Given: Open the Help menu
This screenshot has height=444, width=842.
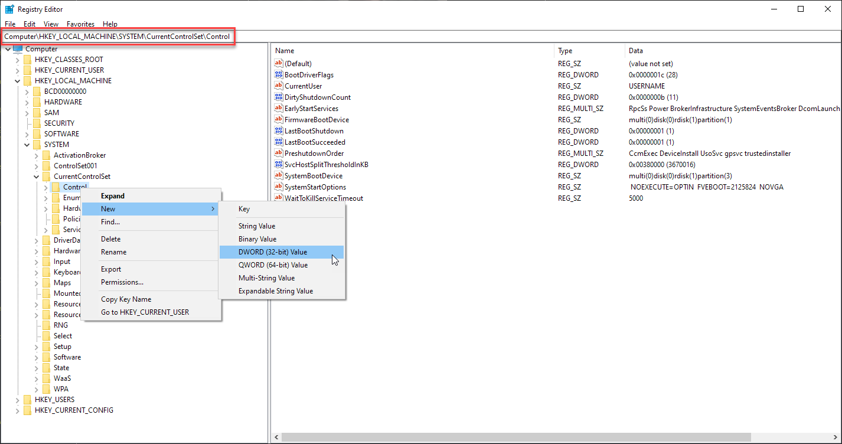Looking at the screenshot, I should tap(110, 24).
